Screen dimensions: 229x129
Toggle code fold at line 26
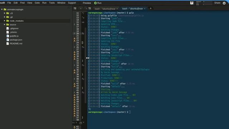tap(74, 47)
